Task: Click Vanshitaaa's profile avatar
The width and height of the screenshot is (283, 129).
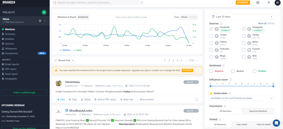Action: click(x=59, y=83)
